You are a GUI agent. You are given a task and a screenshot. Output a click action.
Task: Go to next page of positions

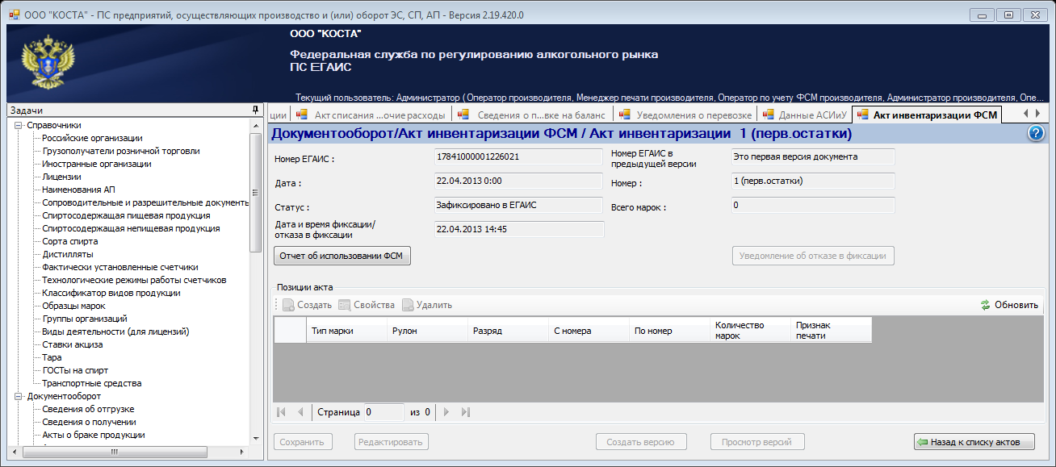[446, 412]
